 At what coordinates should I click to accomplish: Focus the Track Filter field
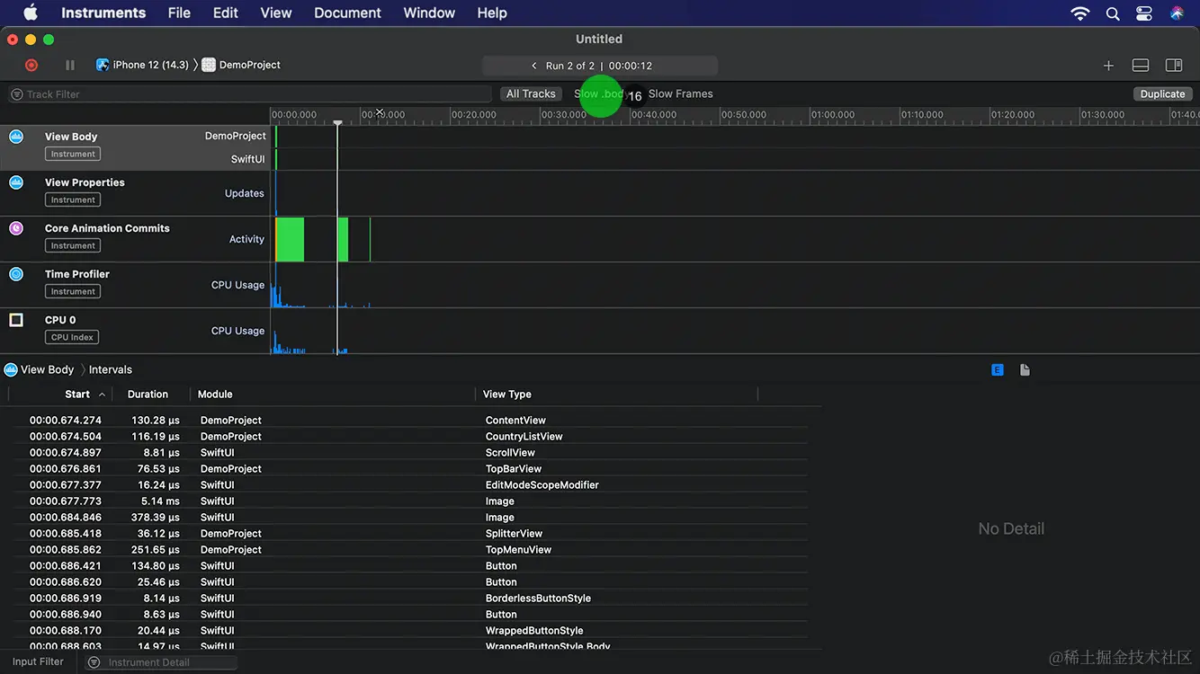pyautogui.click(x=250, y=94)
